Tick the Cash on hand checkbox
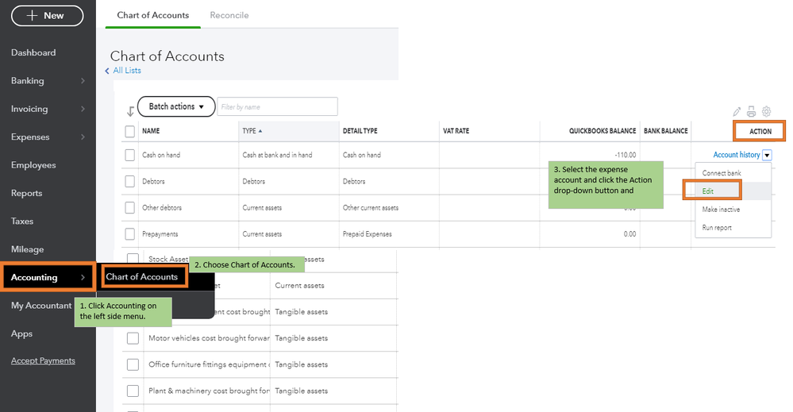 pyautogui.click(x=130, y=155)
